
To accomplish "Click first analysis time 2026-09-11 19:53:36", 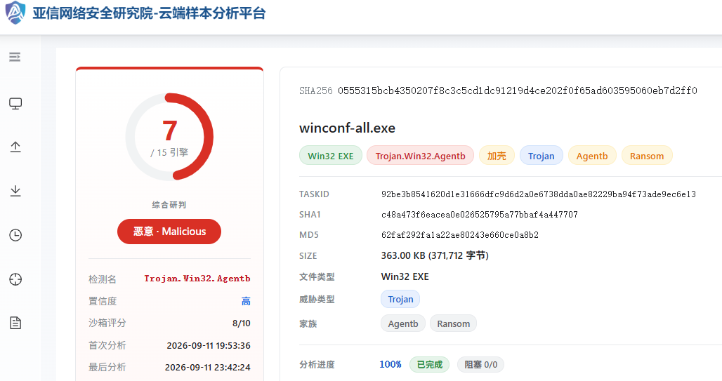I will tap(209, 346).
